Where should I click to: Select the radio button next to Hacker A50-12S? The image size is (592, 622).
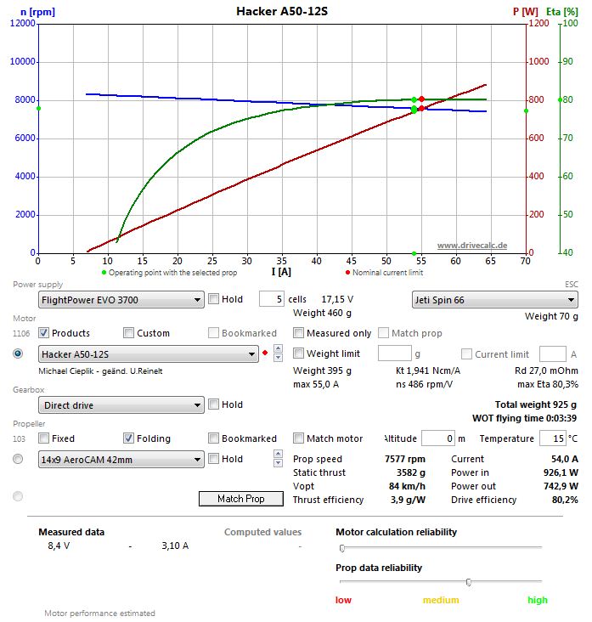18,353
